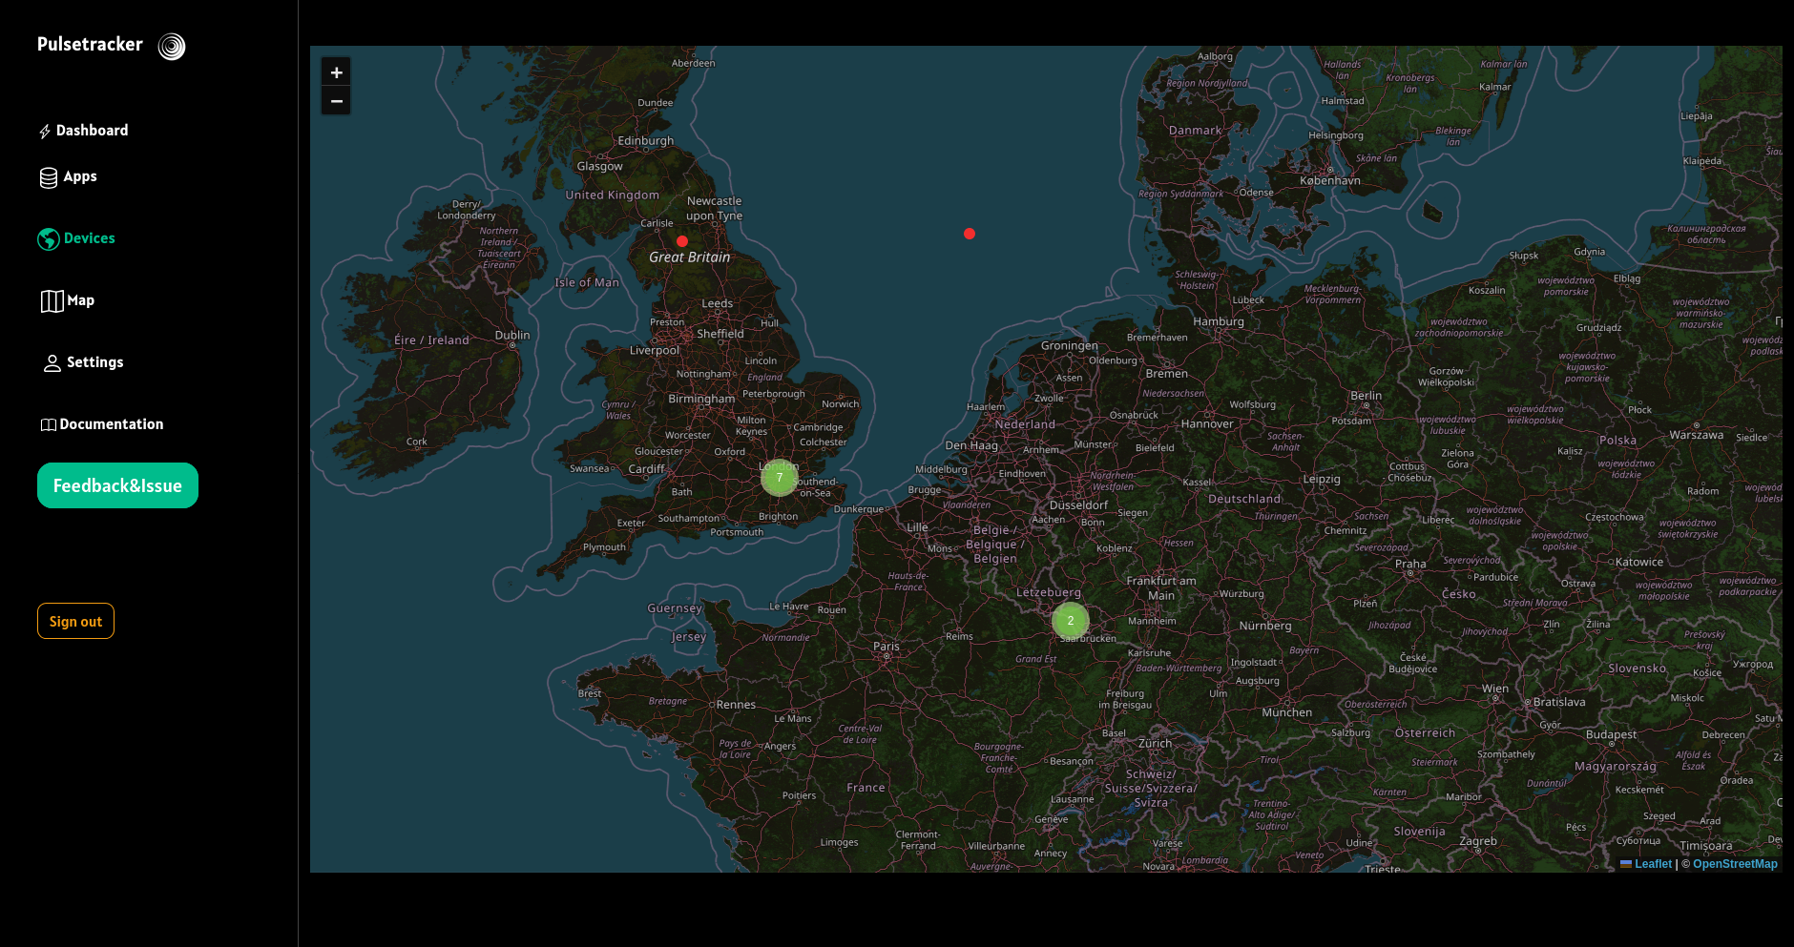Click the Danmark label on the map
Image resolution: width=1794 pixels, height=947 pixels.
pos(1195,131)
